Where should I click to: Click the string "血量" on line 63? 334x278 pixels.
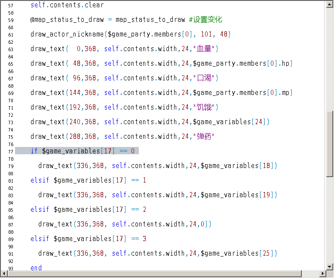click(x=204, y=49)
